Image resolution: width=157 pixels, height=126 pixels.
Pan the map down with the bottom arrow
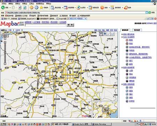5,38
